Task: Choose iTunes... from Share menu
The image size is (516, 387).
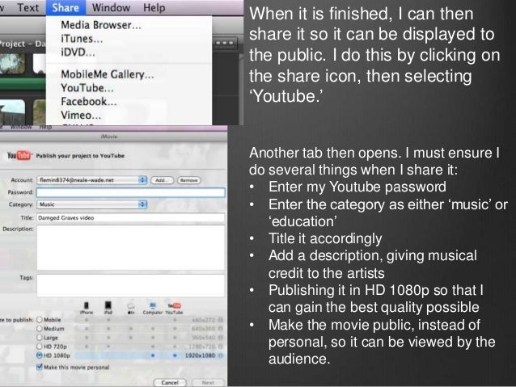Action: coord(82,39)
